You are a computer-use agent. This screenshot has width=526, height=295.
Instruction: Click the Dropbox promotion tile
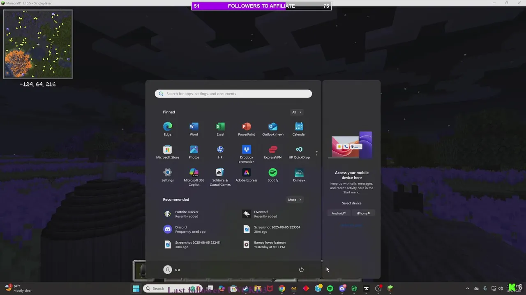(247, 154)
